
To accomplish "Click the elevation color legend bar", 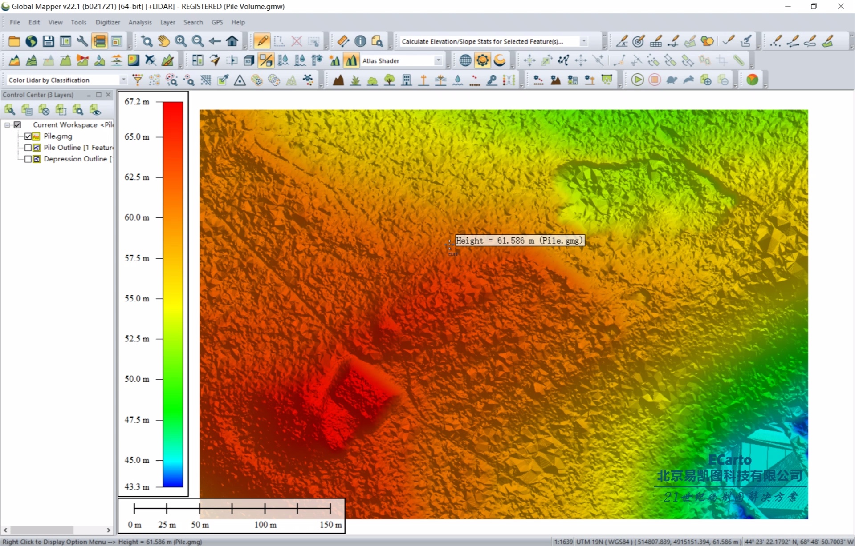I will [173, 293].
